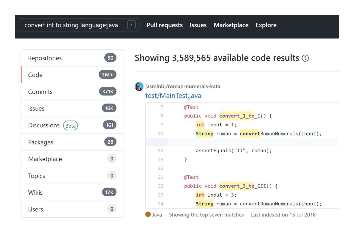Click line number 22 in code snippet
The height and width of the screenshot is (250, 354).
[x=161, y=186]
